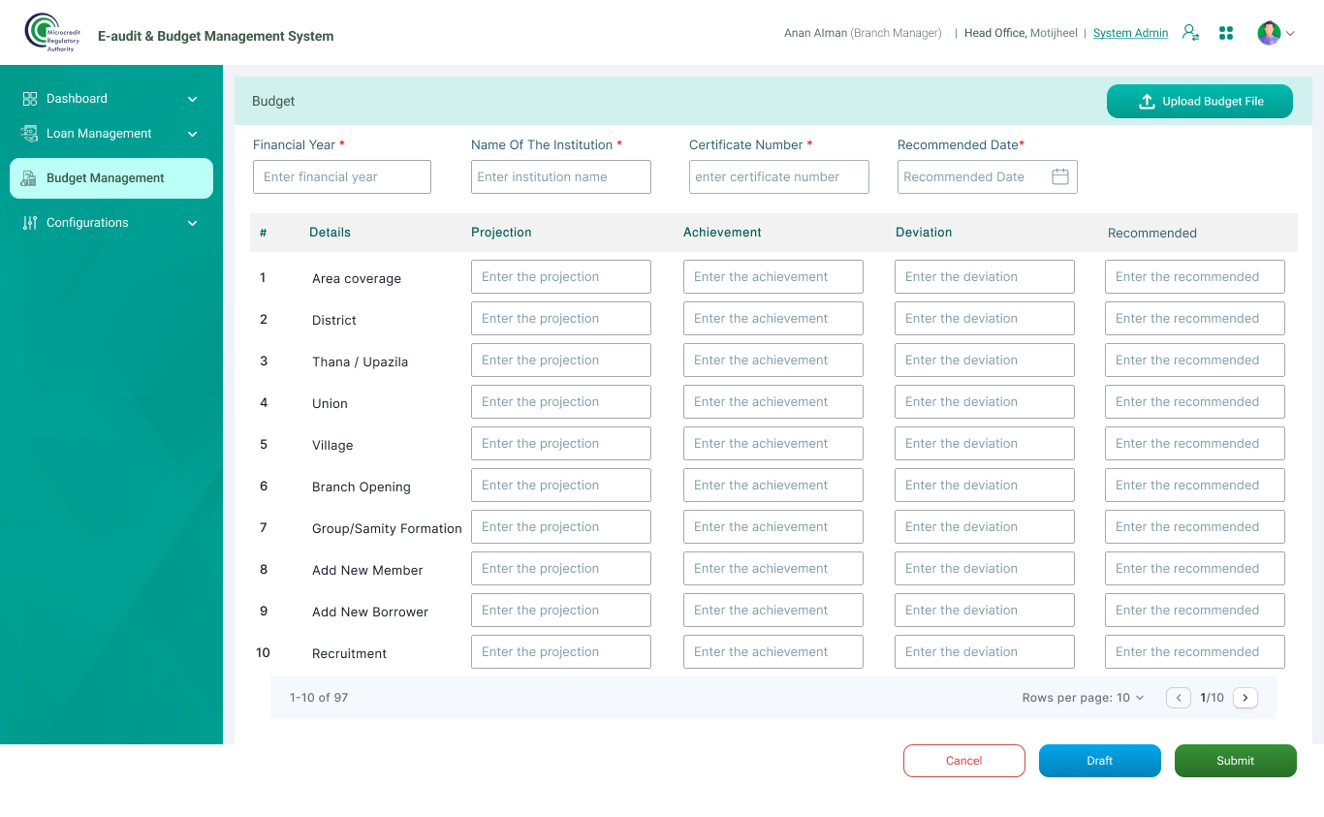Click the Recommended column header
This screenshot has width=1324, height=817.
pyautogui.click(x=1152, y=234)
